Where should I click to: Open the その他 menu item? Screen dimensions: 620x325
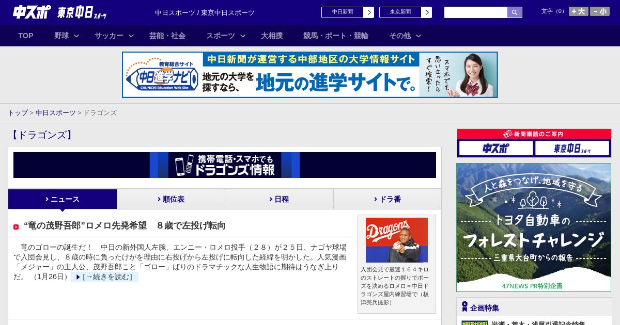pos(400,36)
